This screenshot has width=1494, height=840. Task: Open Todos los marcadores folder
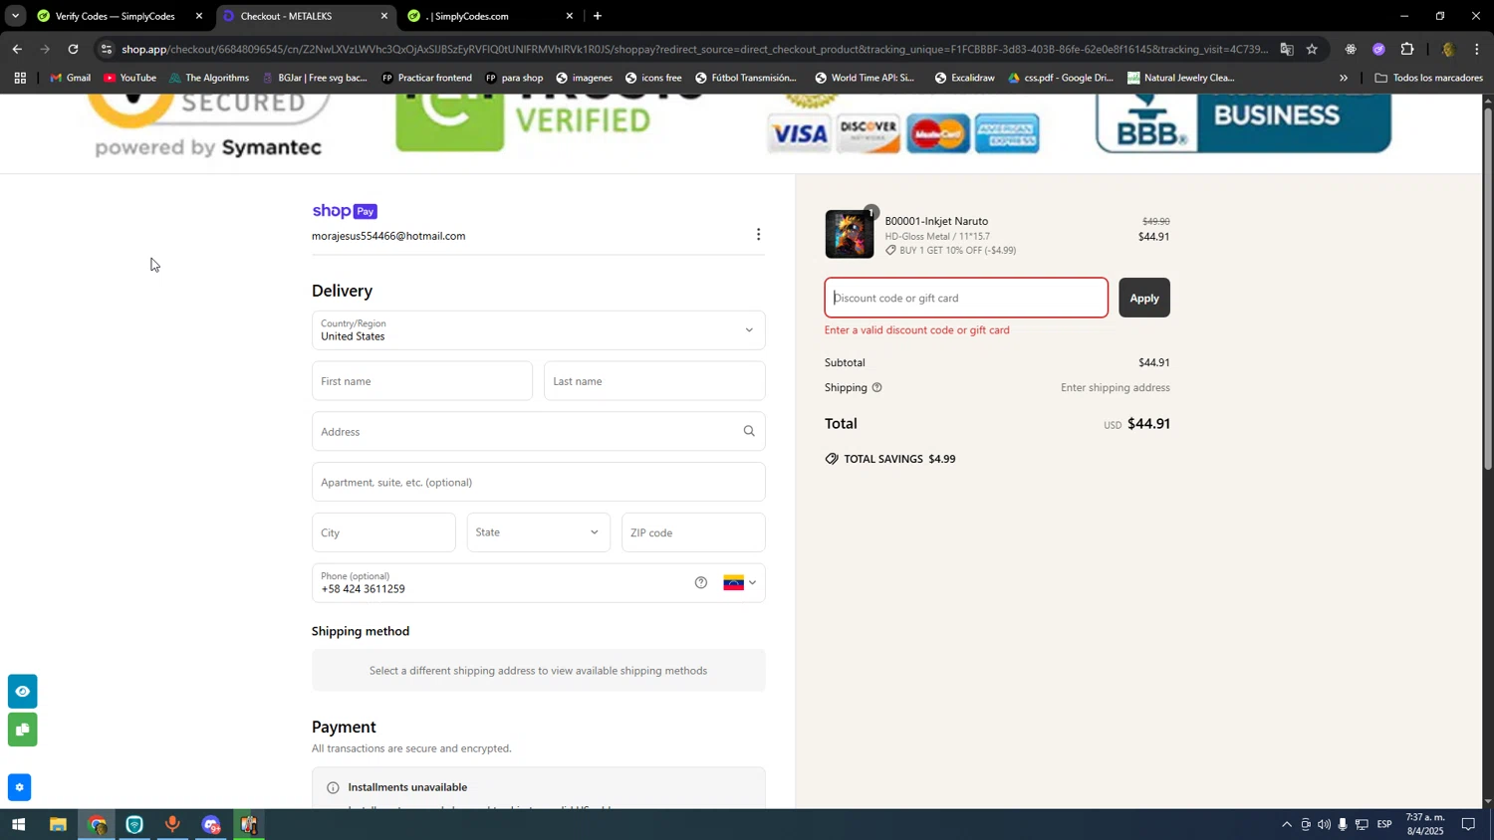pos(1428,78)
